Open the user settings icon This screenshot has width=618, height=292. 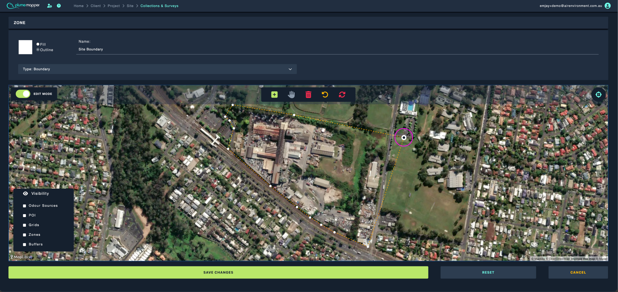[49, 6]
